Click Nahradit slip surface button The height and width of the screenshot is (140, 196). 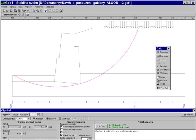coord(38,119)
